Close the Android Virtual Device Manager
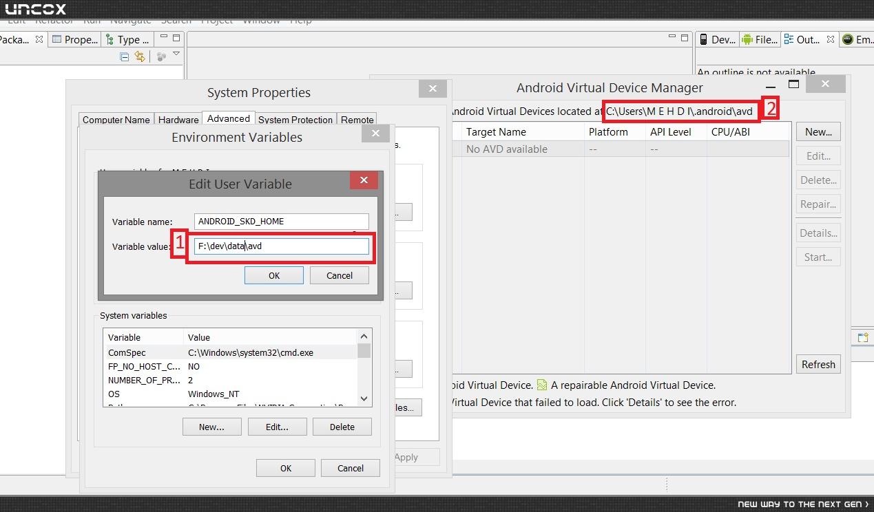Image resolution: width=874 pixels, height=512 pixels. 825,84
